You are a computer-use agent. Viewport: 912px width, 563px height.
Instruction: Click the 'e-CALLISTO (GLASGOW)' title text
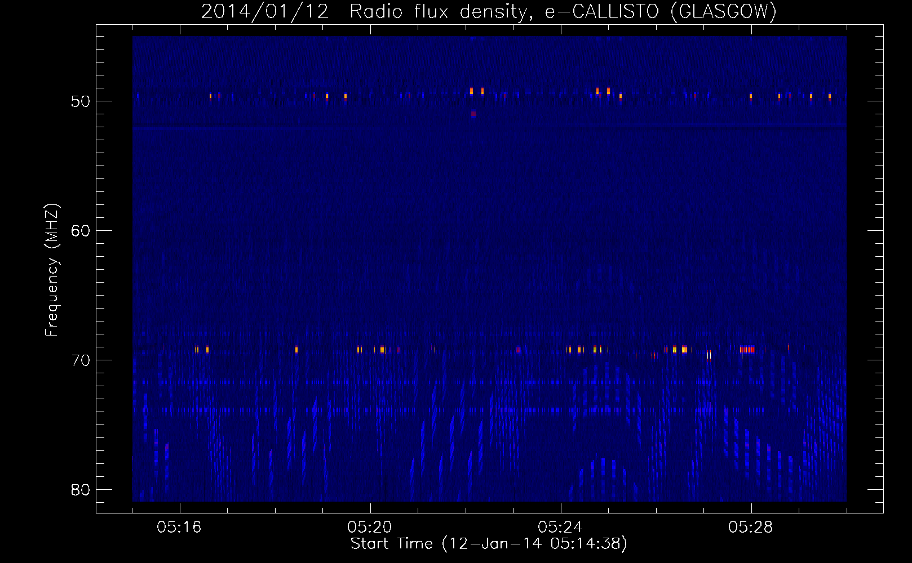point(661,12)
